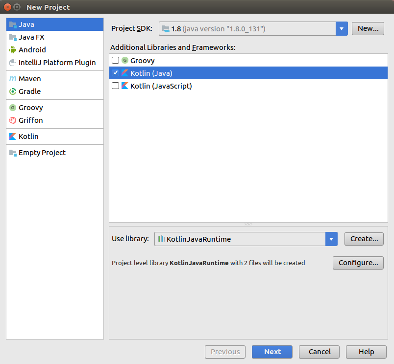Click the Kotlin (Java) row label
This screenshot has width=394, height=364.
point(151,73)
